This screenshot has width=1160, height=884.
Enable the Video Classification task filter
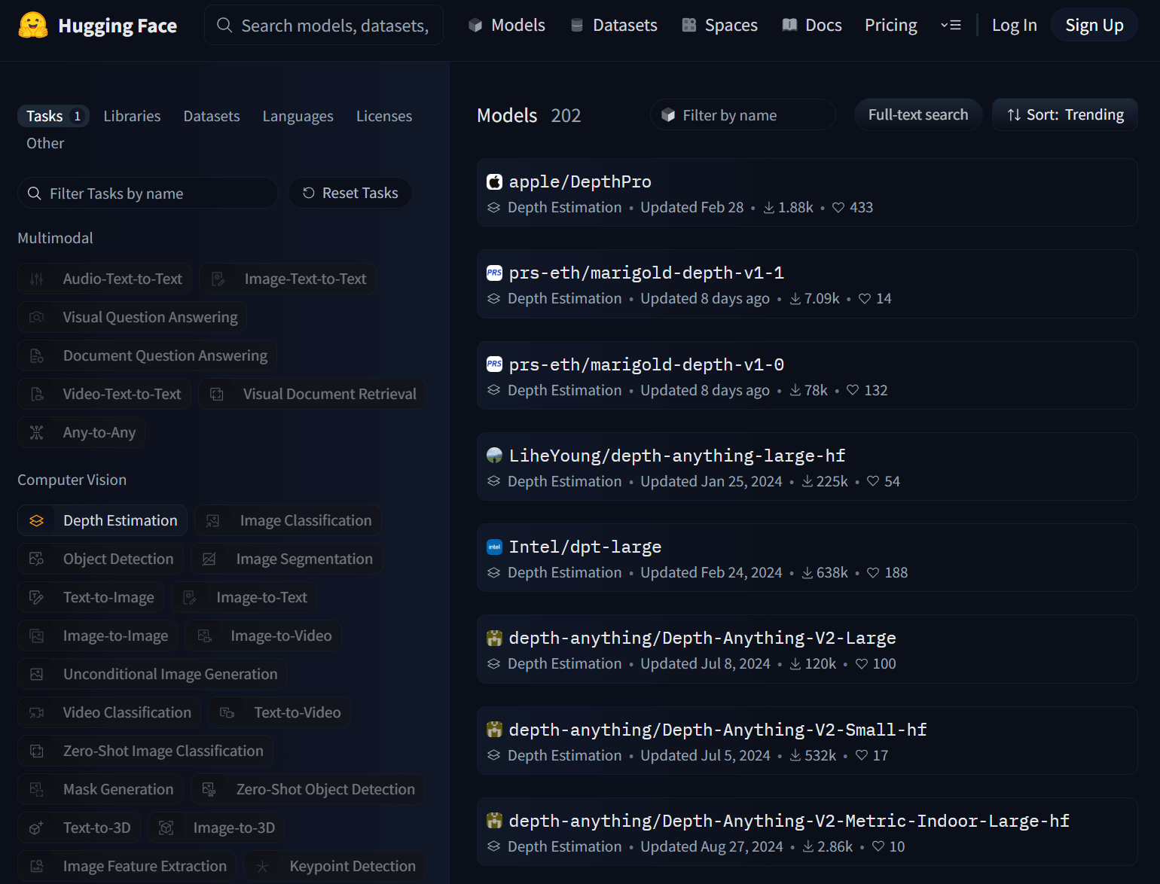pos(108,712)
